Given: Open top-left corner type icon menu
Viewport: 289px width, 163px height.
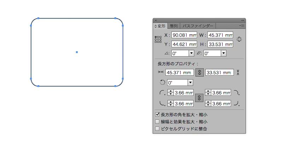Looking at the screenshot, I should pyautogui.click(x=162, y=93).
